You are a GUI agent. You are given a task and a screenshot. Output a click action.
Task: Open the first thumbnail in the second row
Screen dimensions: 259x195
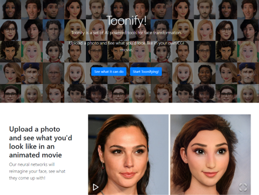point(11,30)
